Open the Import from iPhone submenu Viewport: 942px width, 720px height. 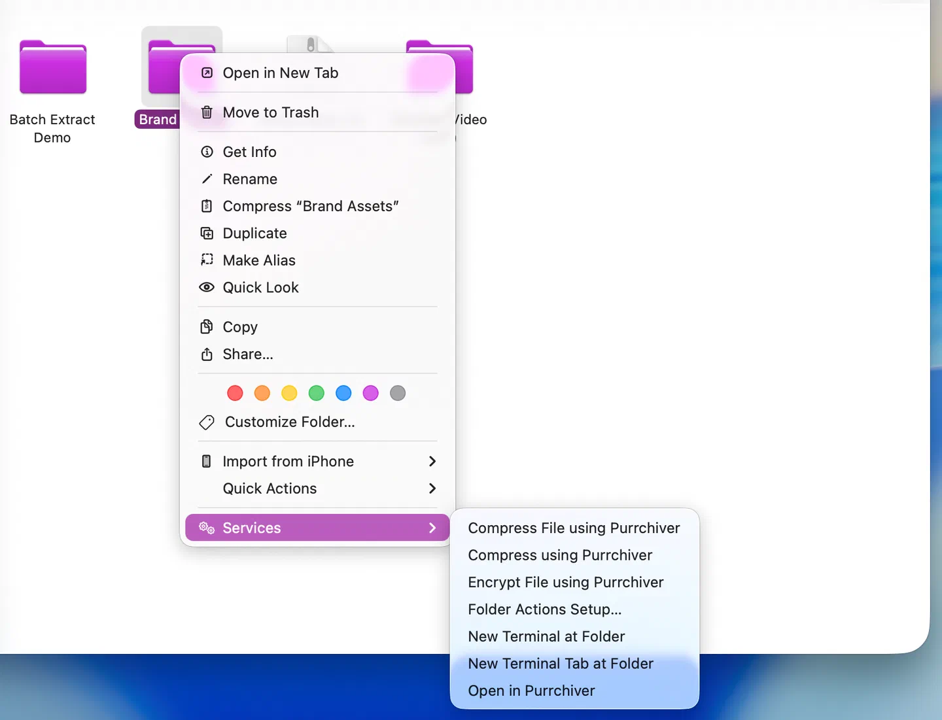[317, 461]
